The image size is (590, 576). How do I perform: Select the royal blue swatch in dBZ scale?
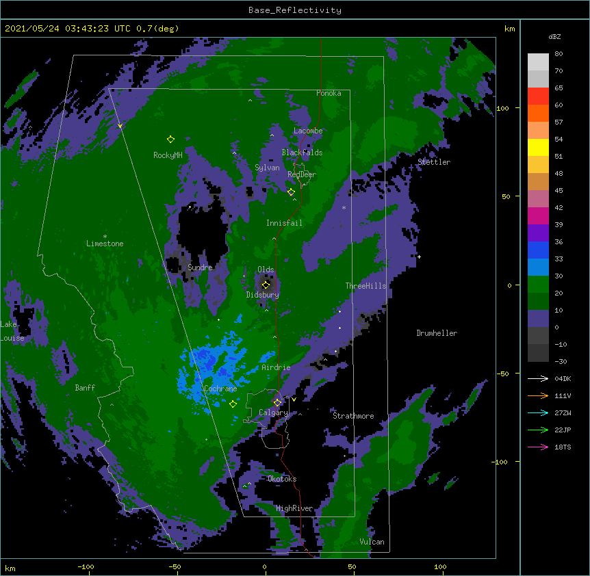pyautogui.click(x=538, y=250)
